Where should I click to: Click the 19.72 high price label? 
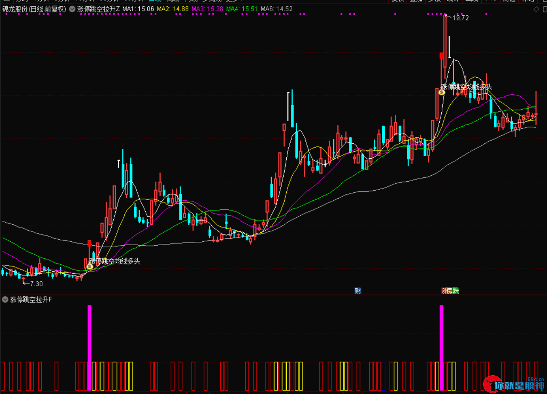click(x=461, y=18)
